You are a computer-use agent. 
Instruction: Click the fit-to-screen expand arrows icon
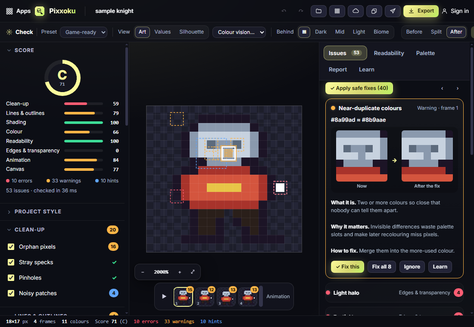tap(193, 272)
